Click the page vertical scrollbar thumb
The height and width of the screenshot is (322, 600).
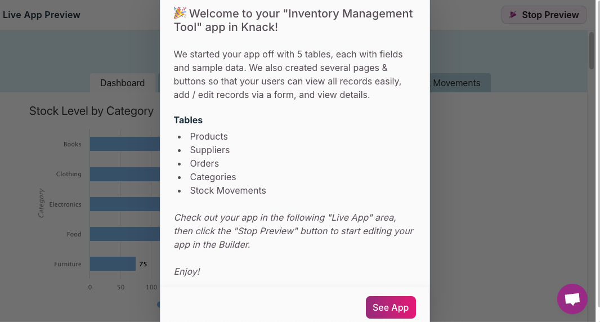592,51
